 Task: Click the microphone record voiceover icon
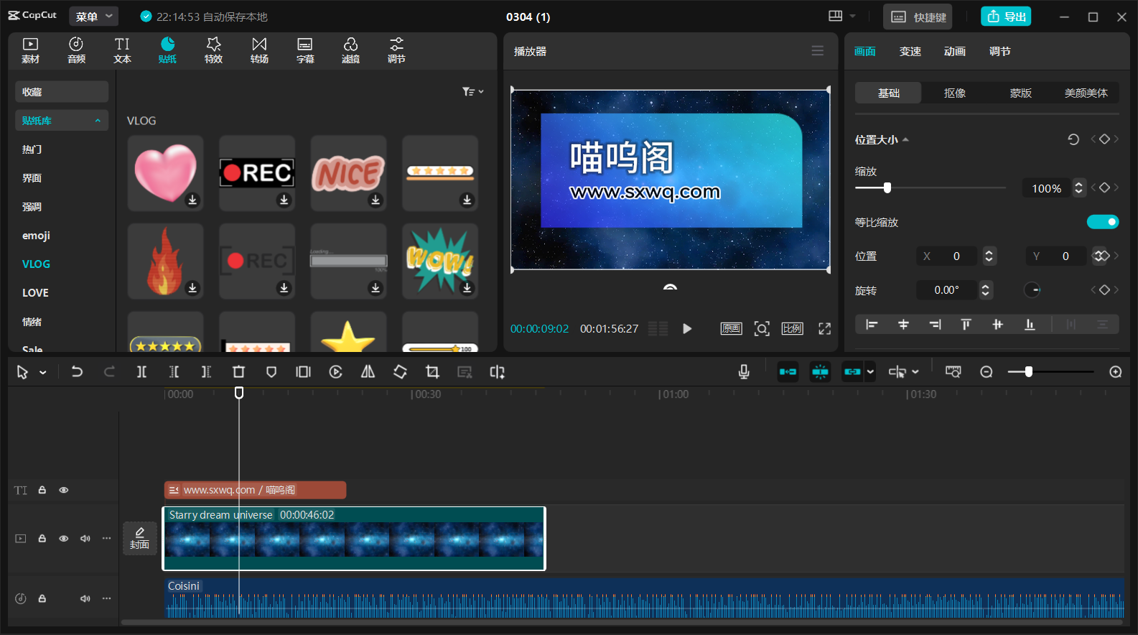[x=744, y=371]
